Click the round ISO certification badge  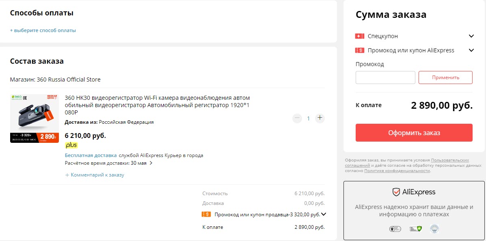(x=434, y=228)
